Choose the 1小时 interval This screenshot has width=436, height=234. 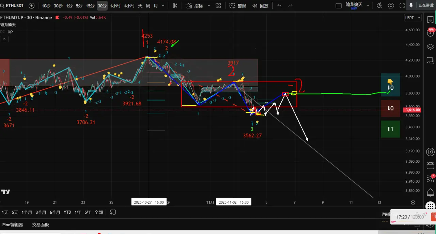[x=115, y=6]
